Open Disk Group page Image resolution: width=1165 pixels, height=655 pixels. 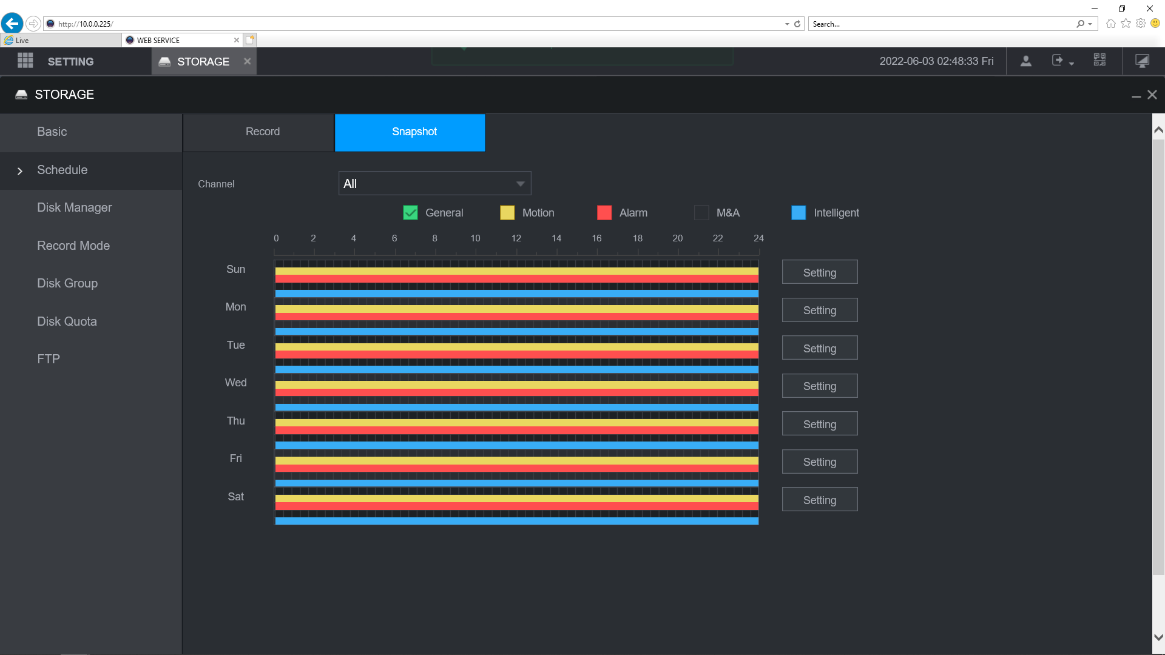[91, 283]
